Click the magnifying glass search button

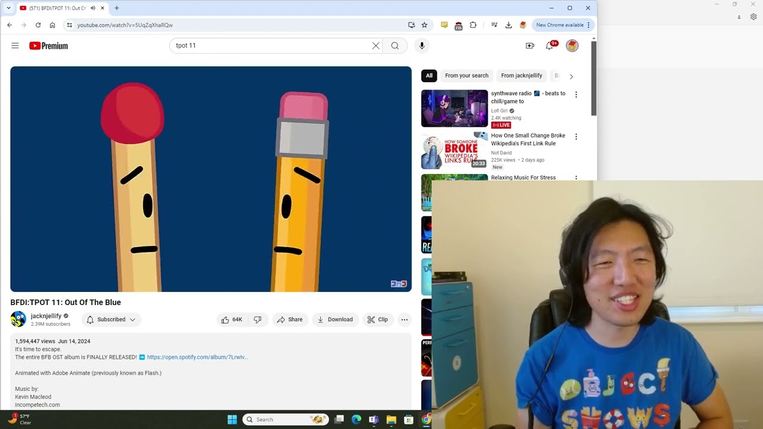pyautogui.click(x=395, y=46)
